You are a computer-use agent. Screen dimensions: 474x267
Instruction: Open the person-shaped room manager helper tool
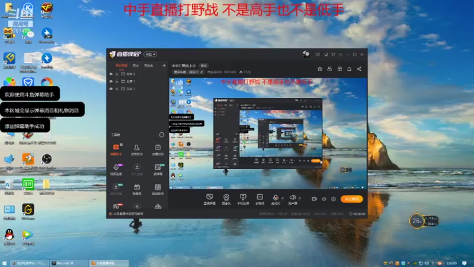click(x=137, y=150)
